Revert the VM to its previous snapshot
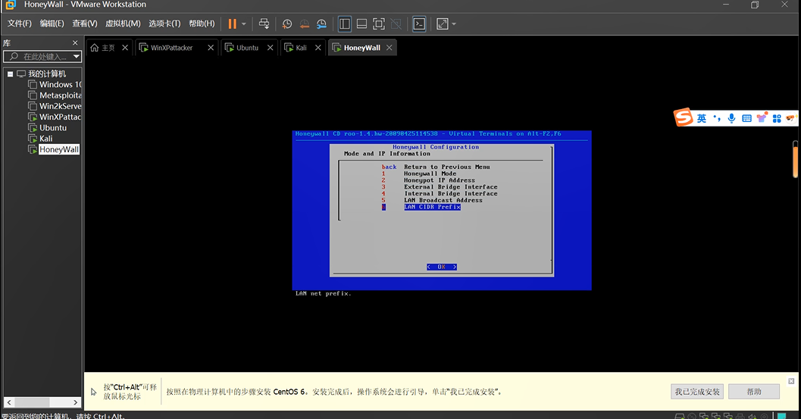This screenshot has height=419, width=801. tap(305, 24)
